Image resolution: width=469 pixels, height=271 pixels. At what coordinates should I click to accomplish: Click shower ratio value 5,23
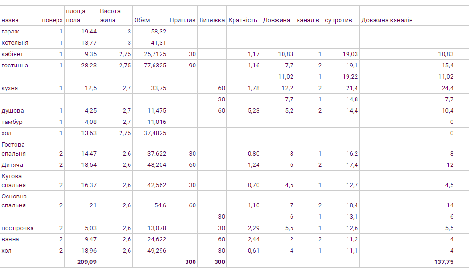point(244,110)
